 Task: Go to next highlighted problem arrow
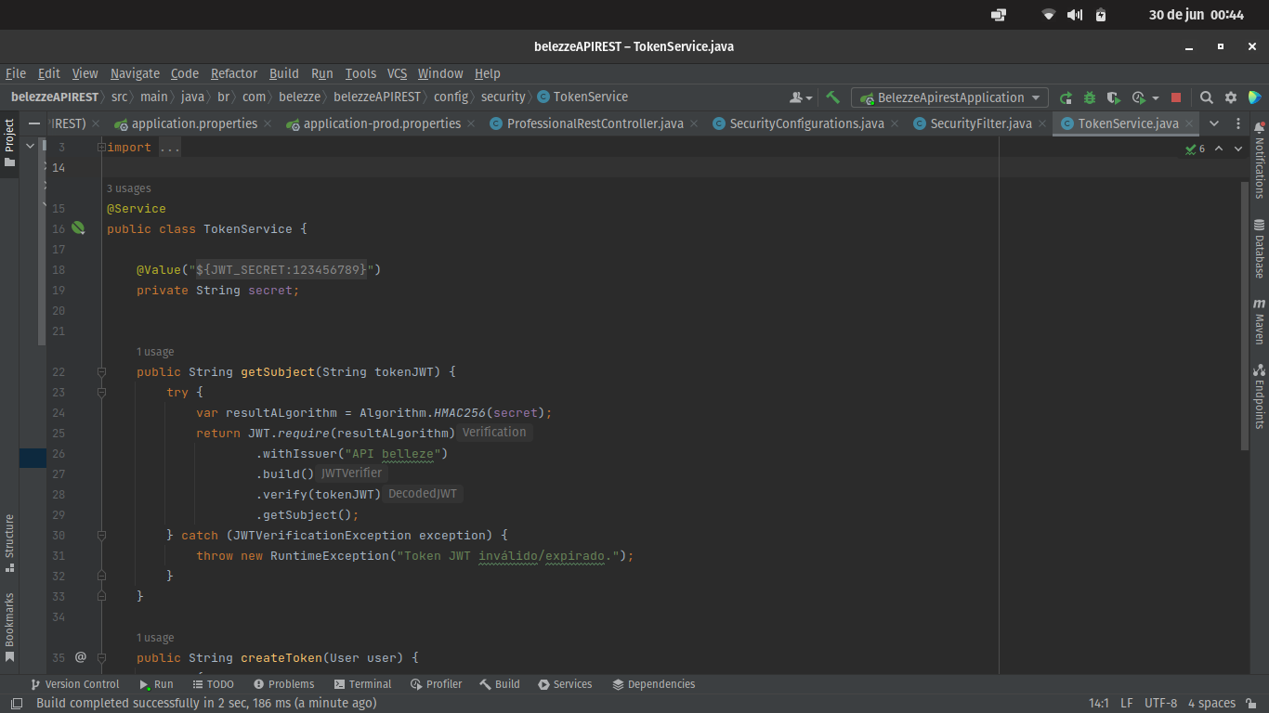coord(1240,149)
